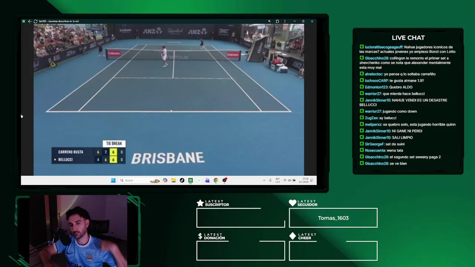475x267 pixels.
Task: Click the CARRENO BUSTA player name
Action: (71, 152)
